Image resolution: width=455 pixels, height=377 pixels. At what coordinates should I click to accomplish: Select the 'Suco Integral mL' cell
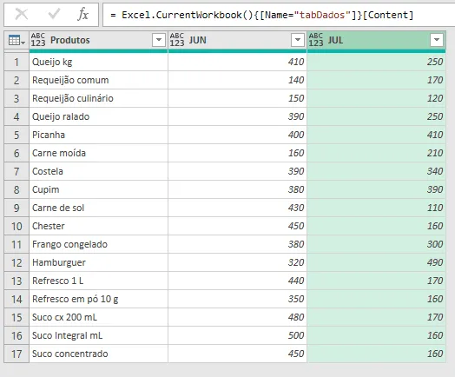click(x=99, y=335)
